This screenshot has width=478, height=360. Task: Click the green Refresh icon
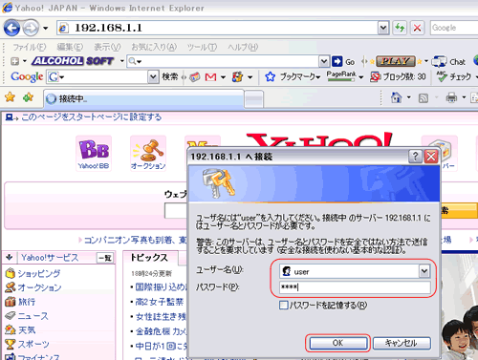[x=400, y=28]
